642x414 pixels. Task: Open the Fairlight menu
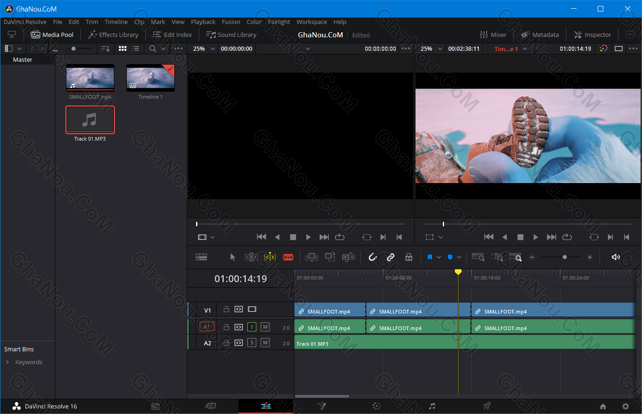(x=279, y=22)
